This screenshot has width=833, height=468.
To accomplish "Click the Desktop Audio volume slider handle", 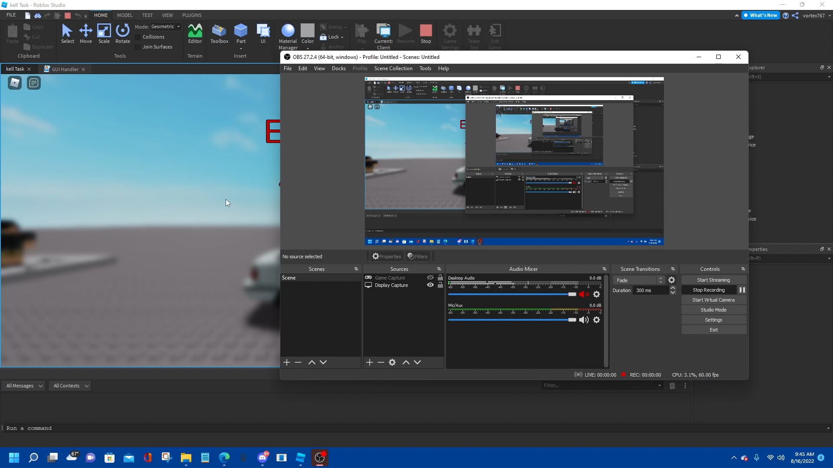I will pos(572,294).
